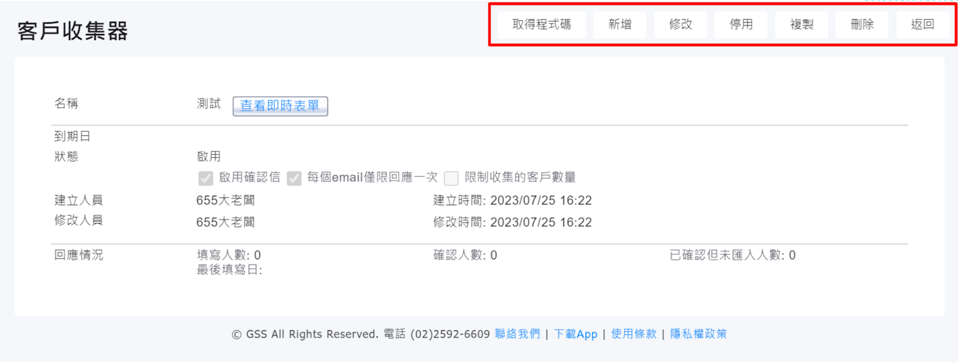Viewport: 958px width, 362px height.
Task: Click the 取得程式碼 button
Action: click(541, 25)
